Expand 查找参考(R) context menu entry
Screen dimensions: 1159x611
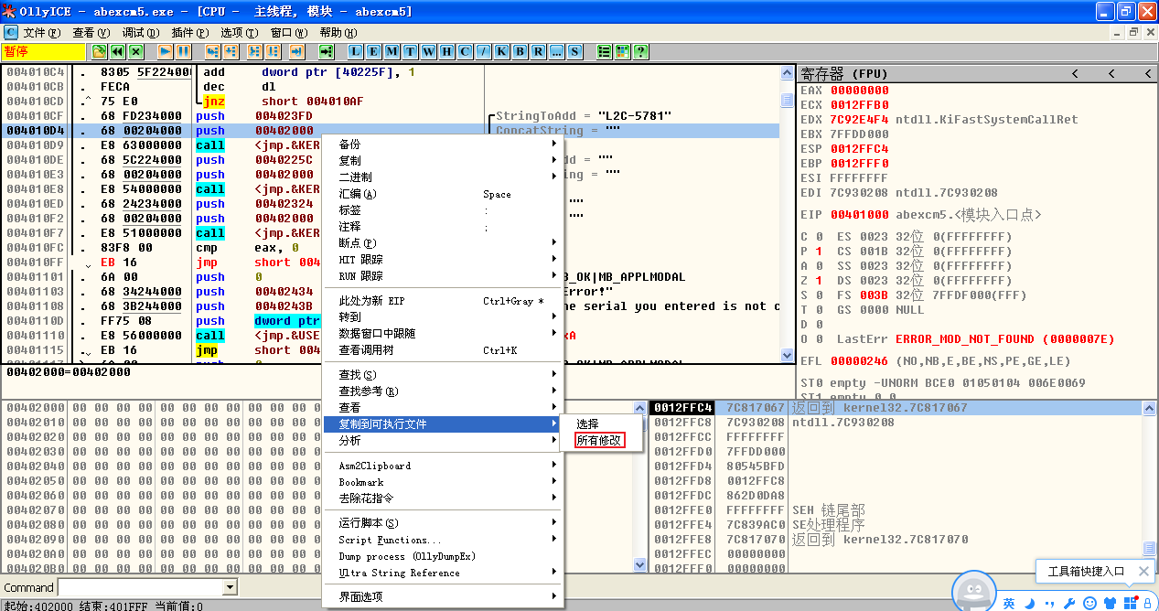[444, 391]
